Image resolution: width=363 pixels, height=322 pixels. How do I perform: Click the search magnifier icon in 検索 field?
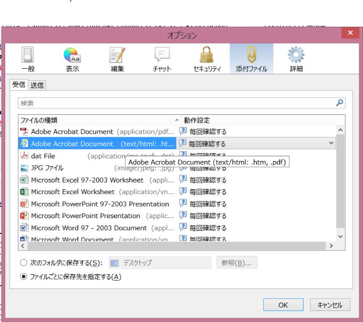click(340, 103)
